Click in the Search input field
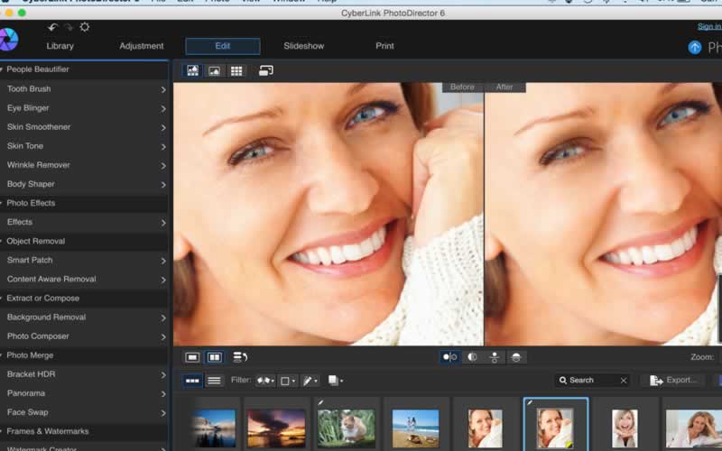Image resolution: width=722 pixels, height=451 pixels. (591, 381)
